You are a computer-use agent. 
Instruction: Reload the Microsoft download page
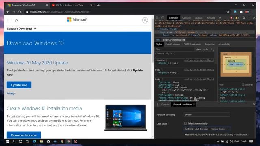(x=20, y=12)
